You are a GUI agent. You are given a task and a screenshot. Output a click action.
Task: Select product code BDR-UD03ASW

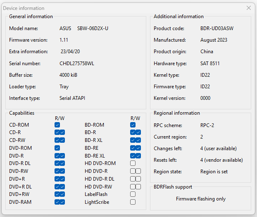coord(217,28)
